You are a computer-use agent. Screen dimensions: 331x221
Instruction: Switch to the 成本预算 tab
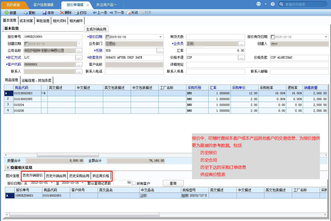point(26,21)
